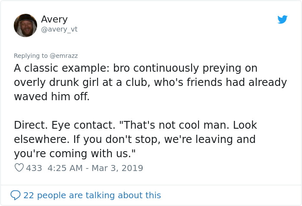Click the 'Replying to' label
This screenshot has height=206, width=302.
[x=31, y=56]
